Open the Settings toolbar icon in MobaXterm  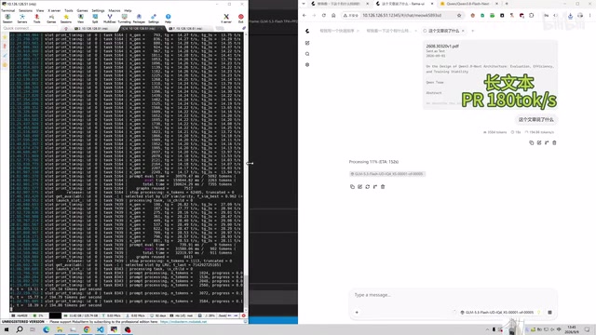coord(154,19)
